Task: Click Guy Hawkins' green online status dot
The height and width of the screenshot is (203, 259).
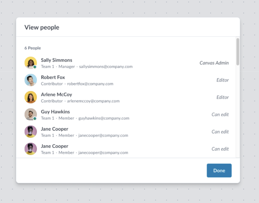Action: 35,119
